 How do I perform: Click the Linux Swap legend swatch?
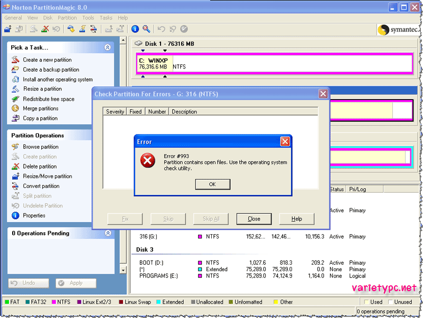click(121, 302)
